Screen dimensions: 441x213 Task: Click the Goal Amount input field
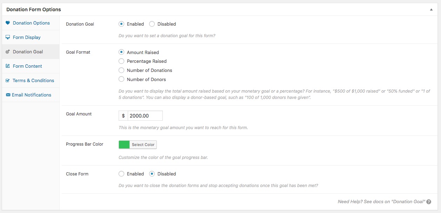[145, 116]
